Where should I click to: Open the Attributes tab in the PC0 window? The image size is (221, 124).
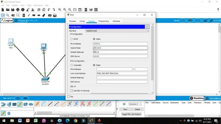116,21
